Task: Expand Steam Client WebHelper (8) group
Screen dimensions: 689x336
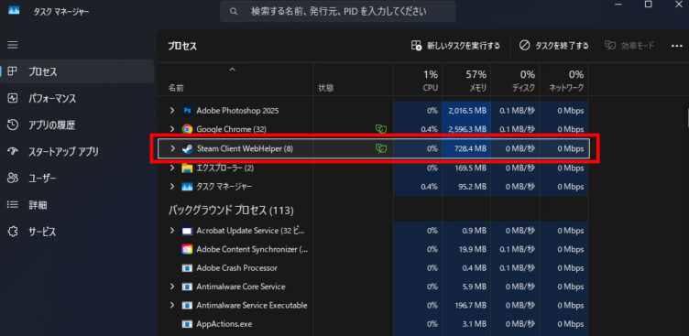Action: (x=172, y=148)
